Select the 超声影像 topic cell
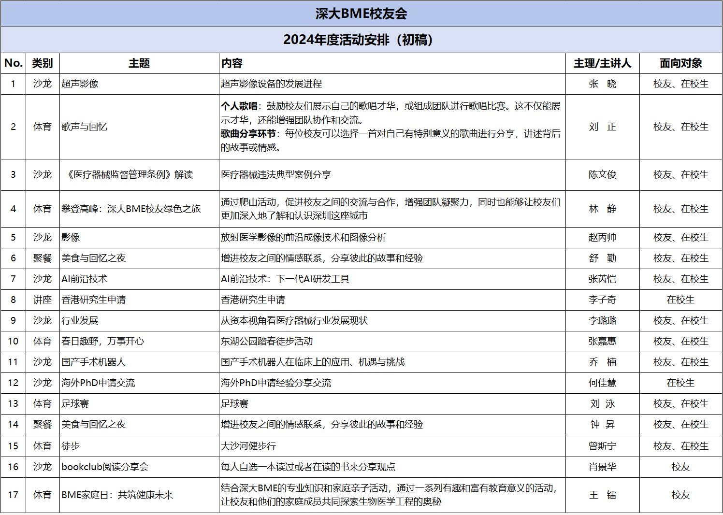This screenshot has height=515, width=723. click(x=139, y=84)
